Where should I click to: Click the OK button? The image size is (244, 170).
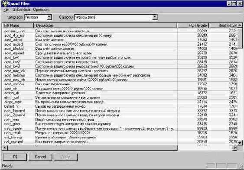(15, 157)
